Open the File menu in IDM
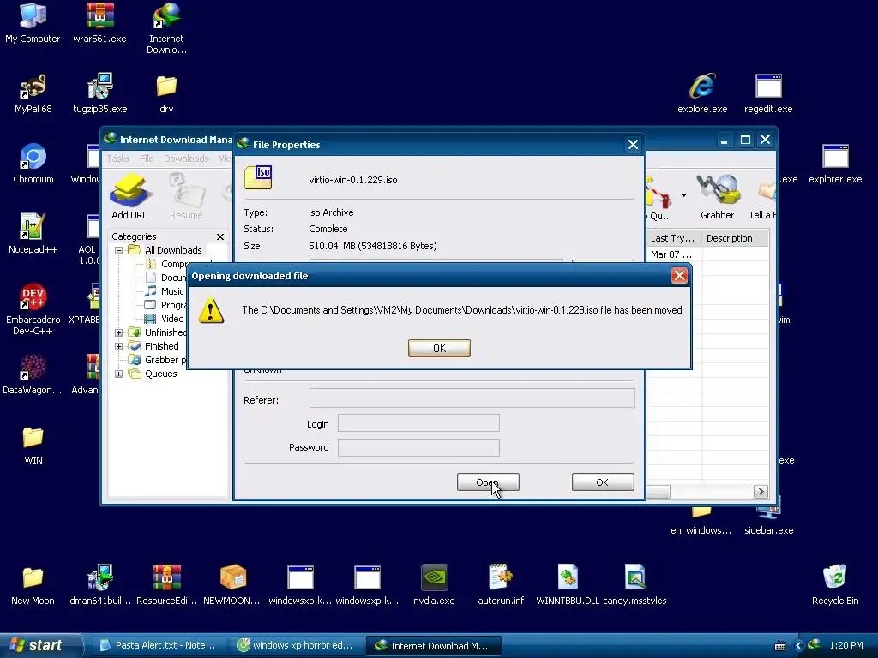The width and height of the screenshot is (878, 658). click(x=147, y=159)
